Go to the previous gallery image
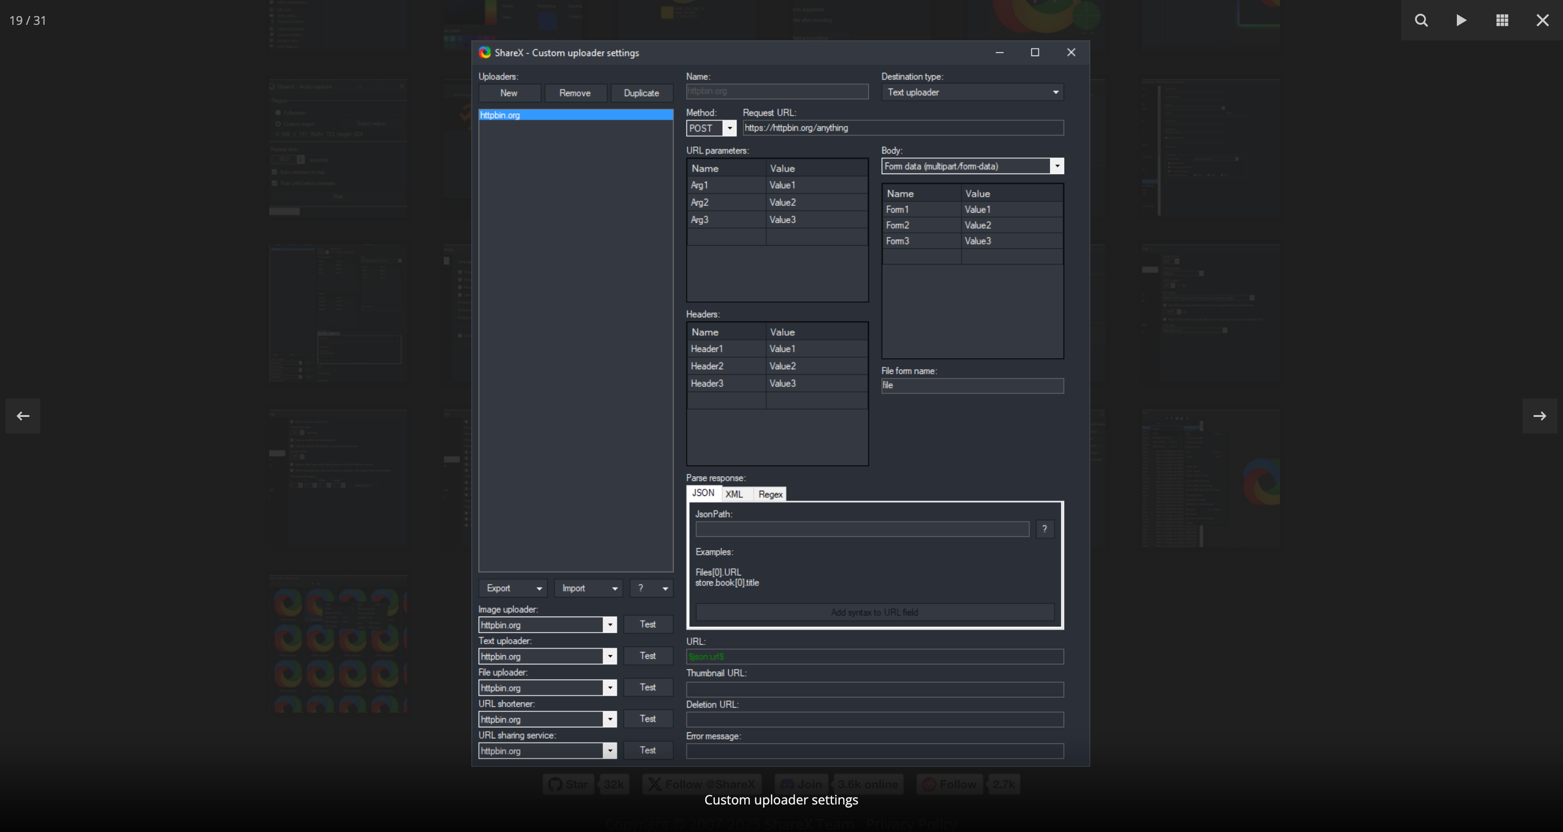Viewport: 1563px width, 832px height. pos(23,416)
